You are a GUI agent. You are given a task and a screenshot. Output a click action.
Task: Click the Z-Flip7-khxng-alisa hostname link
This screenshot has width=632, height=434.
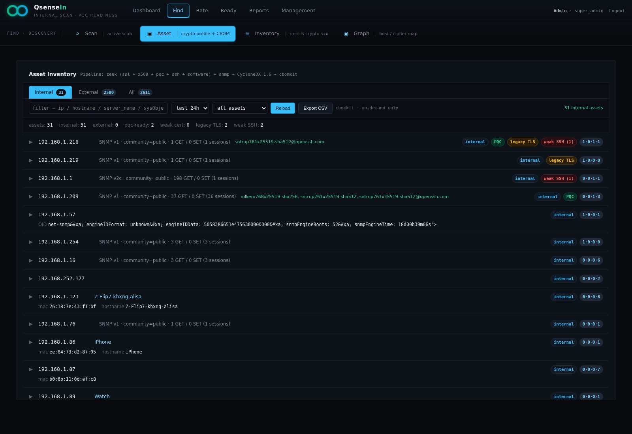click(118, 297)
